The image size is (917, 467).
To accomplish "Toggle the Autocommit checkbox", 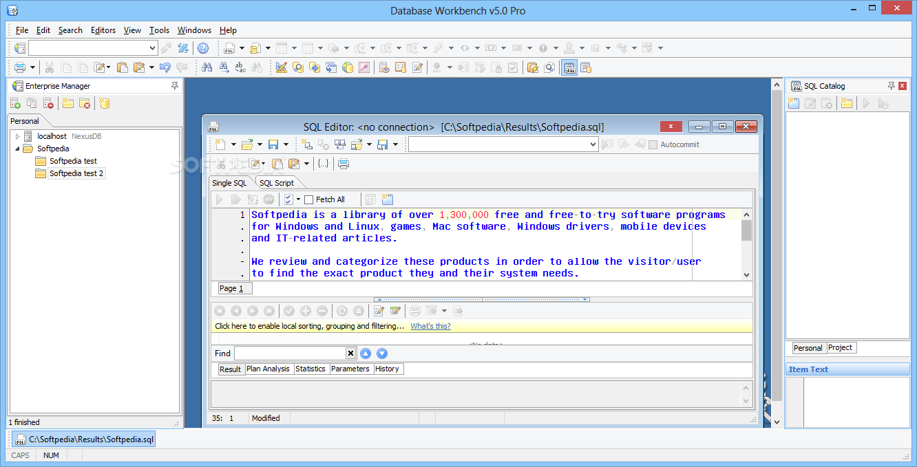I will pos(653,144).
